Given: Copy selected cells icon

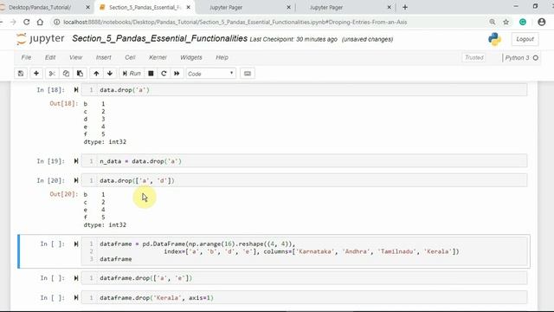Looking at the screenshot, I should (66, 74).
